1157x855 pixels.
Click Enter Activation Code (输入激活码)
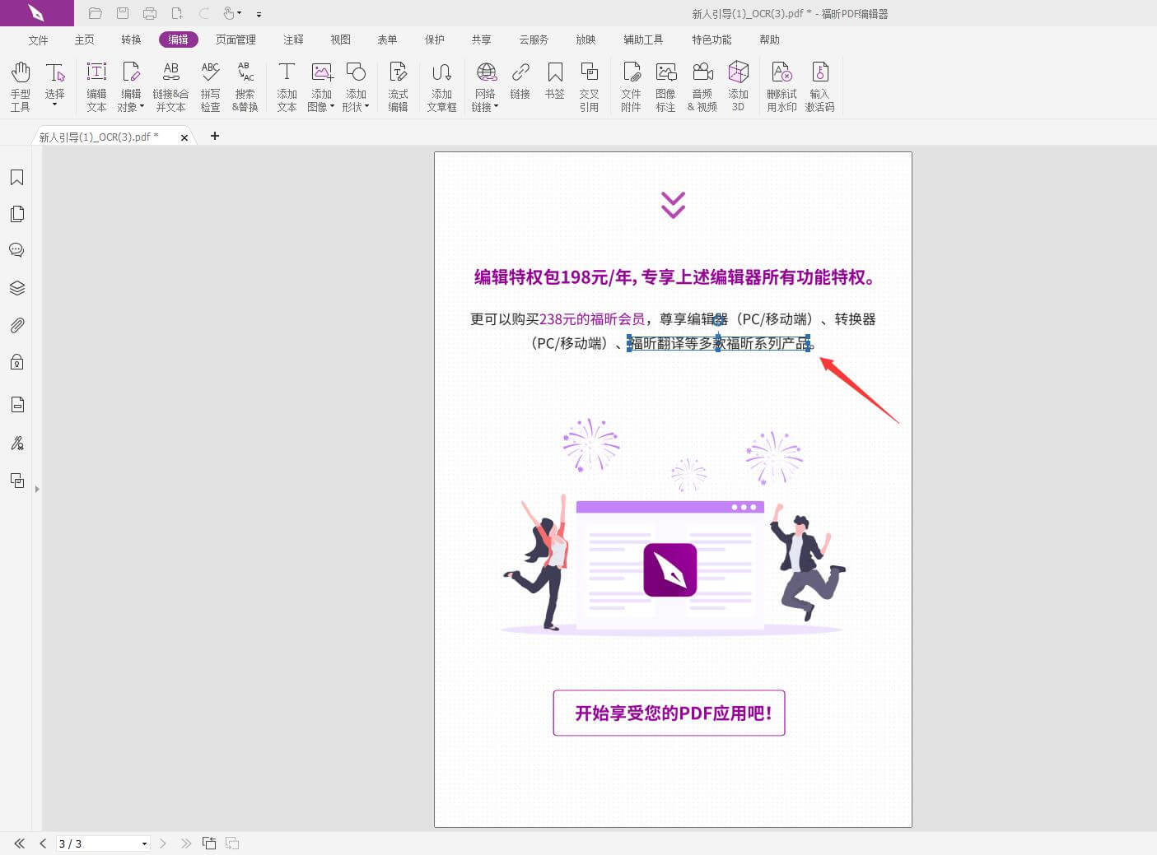coord(819,86)
